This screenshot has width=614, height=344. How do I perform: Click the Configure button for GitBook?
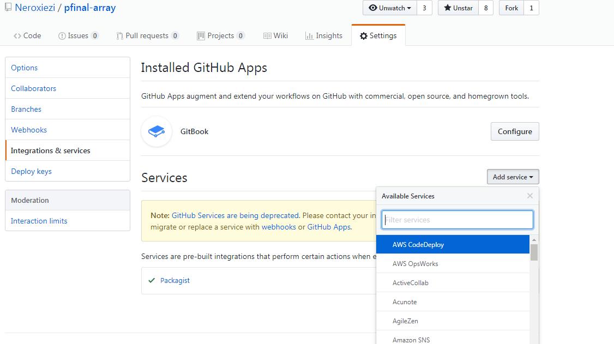(515, 131)
